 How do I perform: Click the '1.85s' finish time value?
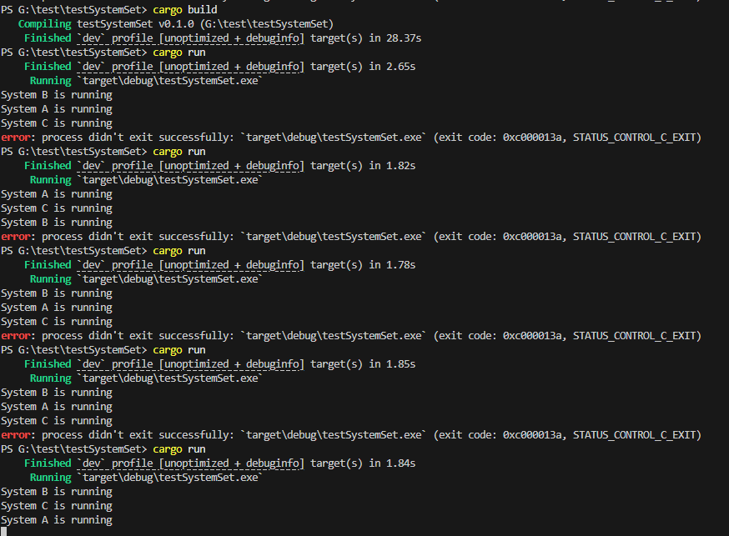(x=400, y=364)
